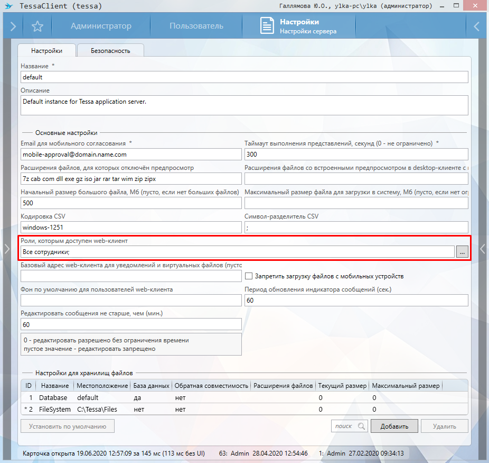
Task: Open left side panel via middle-edge arrow
Action: (x=7, y=249)
